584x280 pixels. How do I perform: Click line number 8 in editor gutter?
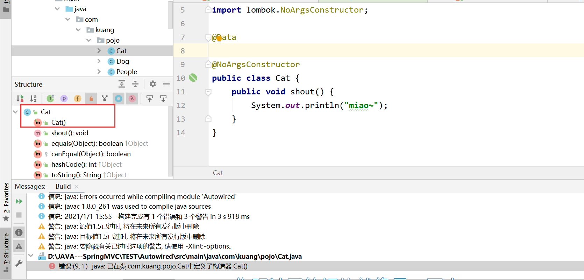point(183,51)
